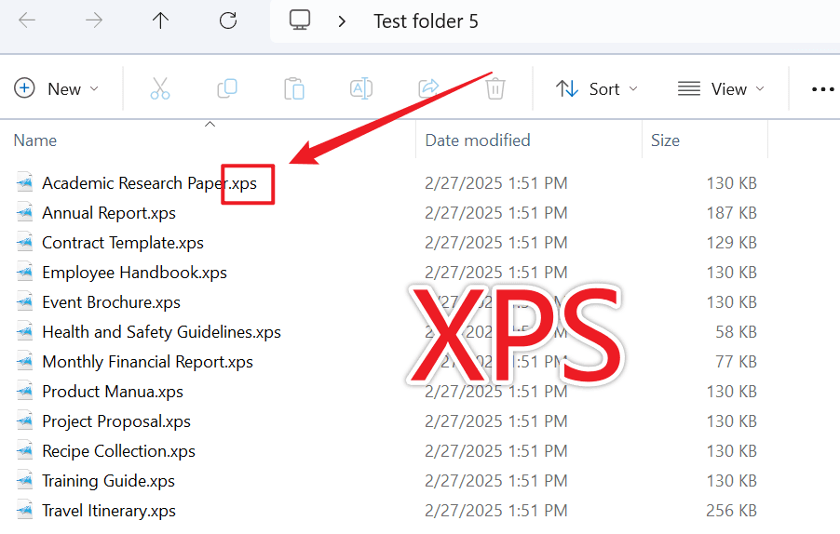The image size is (840, 534).
Task: Click the file icon of Monthly Financial Report.xps
Action: (x=24, y=362)
